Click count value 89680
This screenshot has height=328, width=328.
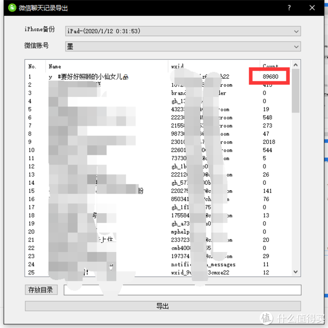(271, 77)
